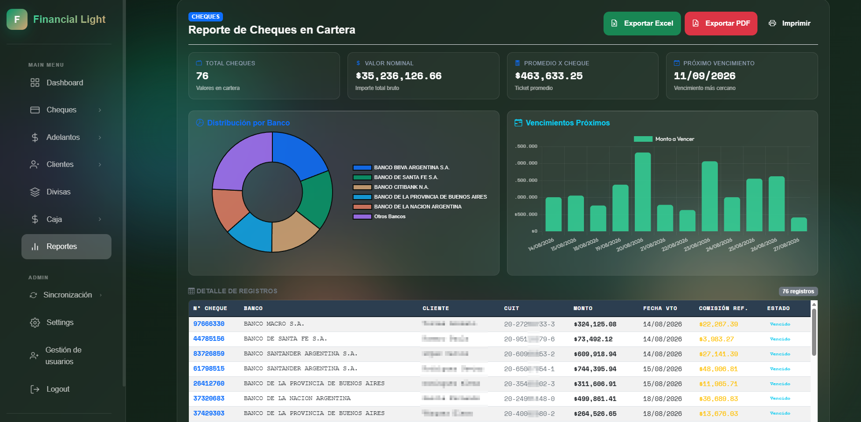Click the Distribución por Banco chart icon

click(200, 123)
